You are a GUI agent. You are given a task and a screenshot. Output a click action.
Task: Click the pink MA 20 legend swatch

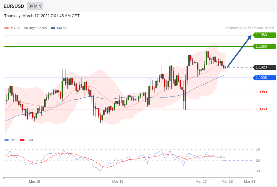[7, 28]
